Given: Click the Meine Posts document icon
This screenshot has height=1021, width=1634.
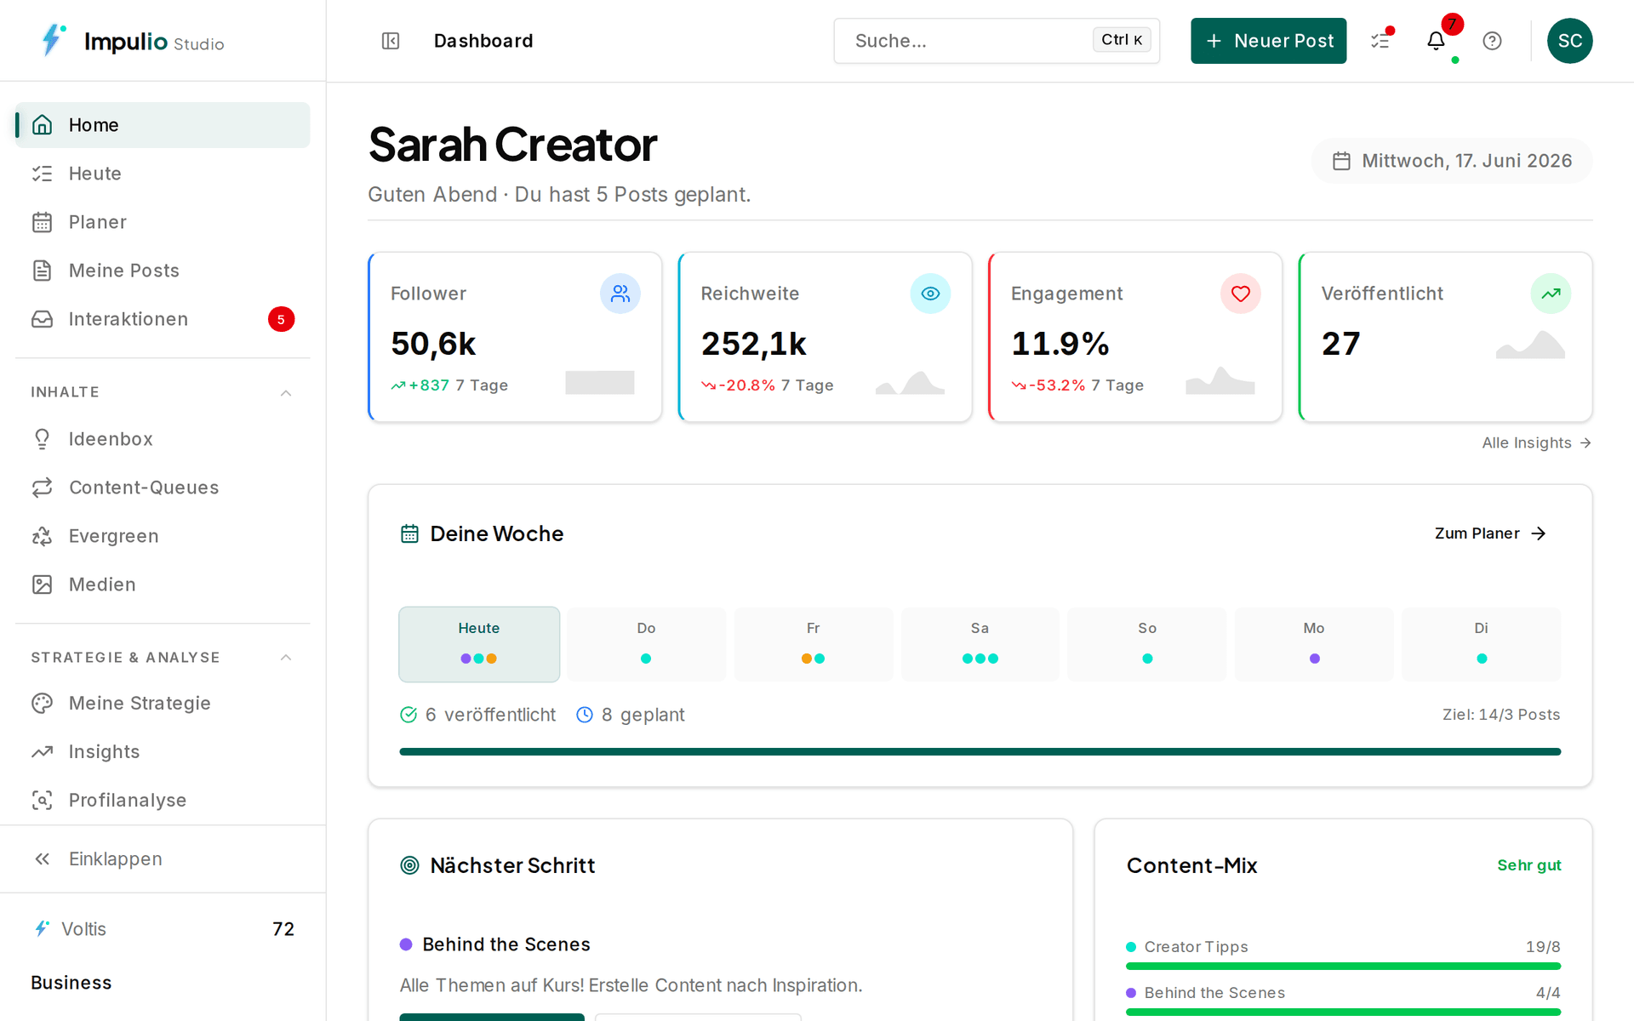Looking at the screenshot, I should (x=43, y=271).
